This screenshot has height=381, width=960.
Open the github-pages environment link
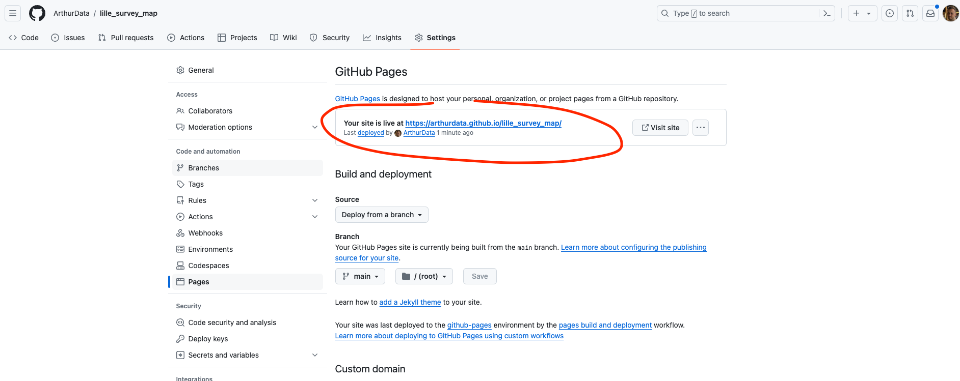tap(469, 325)
